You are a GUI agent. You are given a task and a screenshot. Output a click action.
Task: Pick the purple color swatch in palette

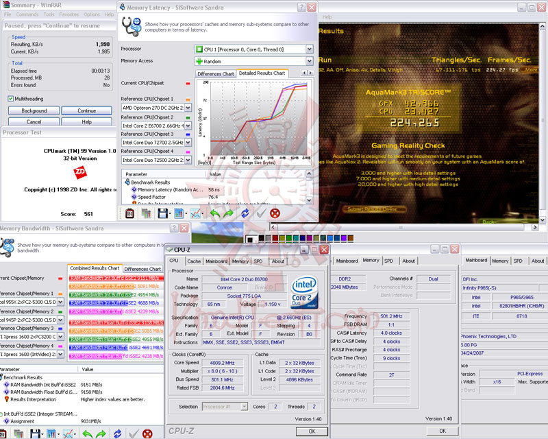(x=344, y=239)
